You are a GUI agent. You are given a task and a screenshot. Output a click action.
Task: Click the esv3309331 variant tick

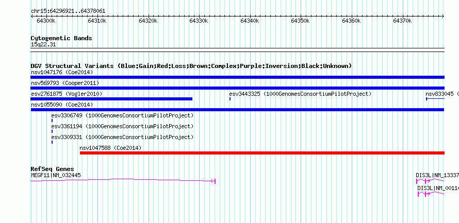click(52, 142)
